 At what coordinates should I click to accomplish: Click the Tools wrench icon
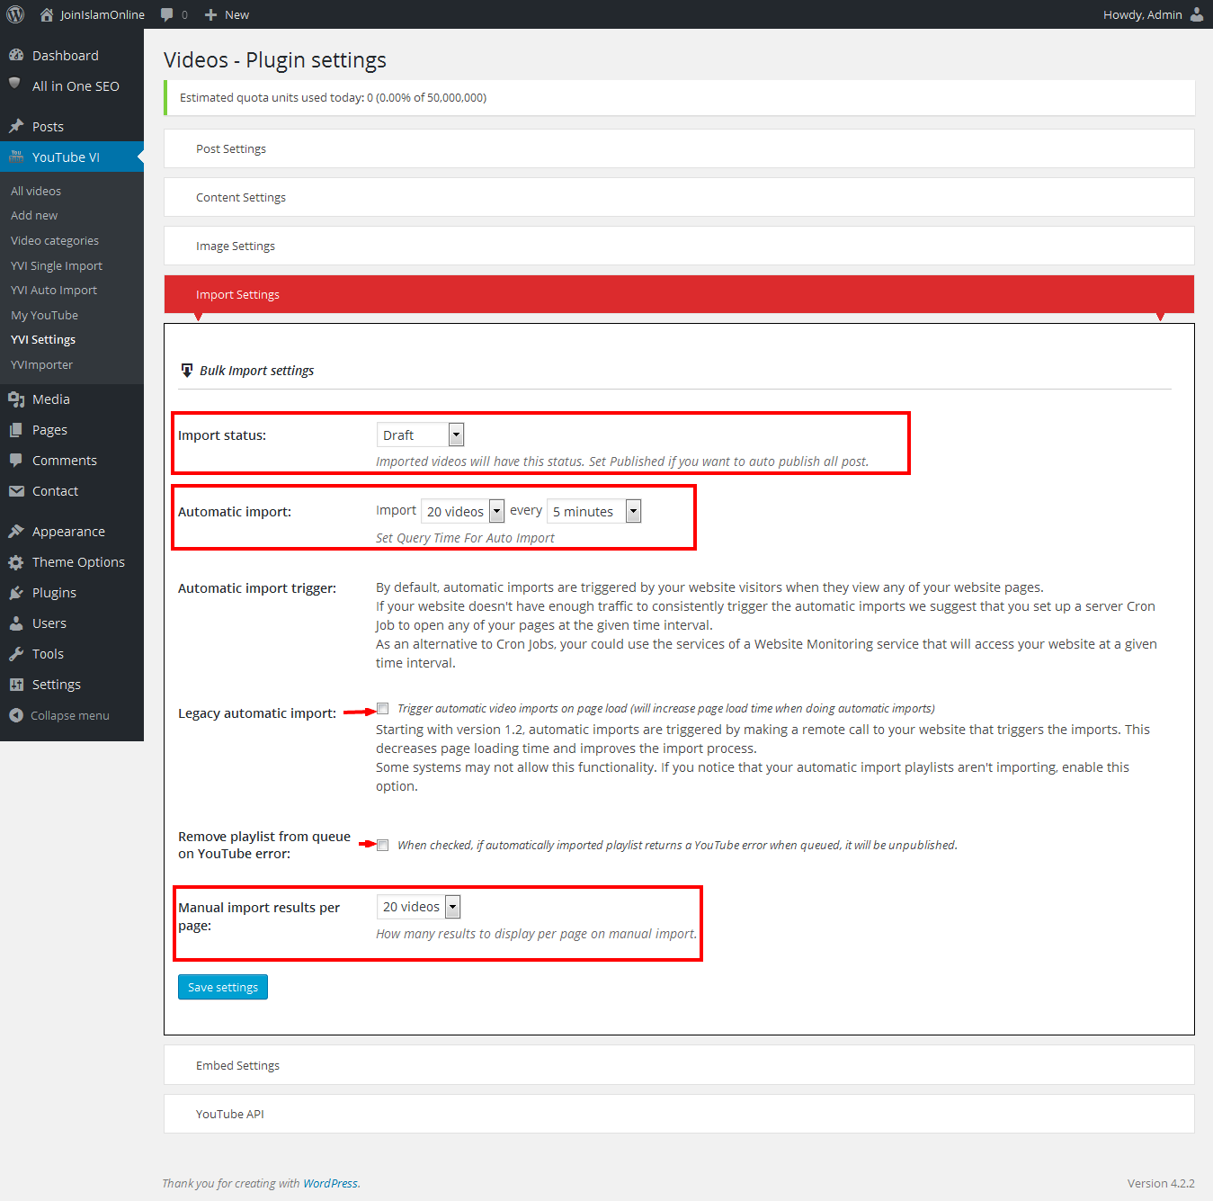[16, 654]
